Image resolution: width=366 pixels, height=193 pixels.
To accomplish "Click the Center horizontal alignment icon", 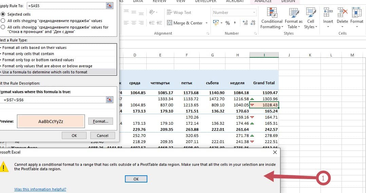I will (x=134, y=23).
